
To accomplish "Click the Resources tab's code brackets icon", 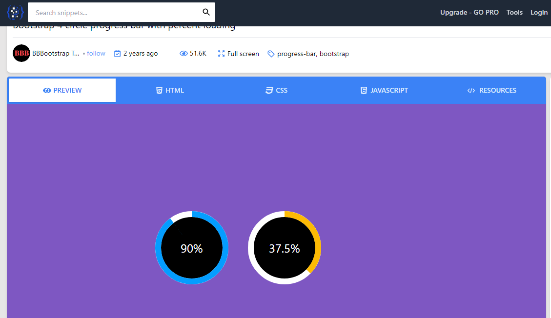I will (471, 90).
